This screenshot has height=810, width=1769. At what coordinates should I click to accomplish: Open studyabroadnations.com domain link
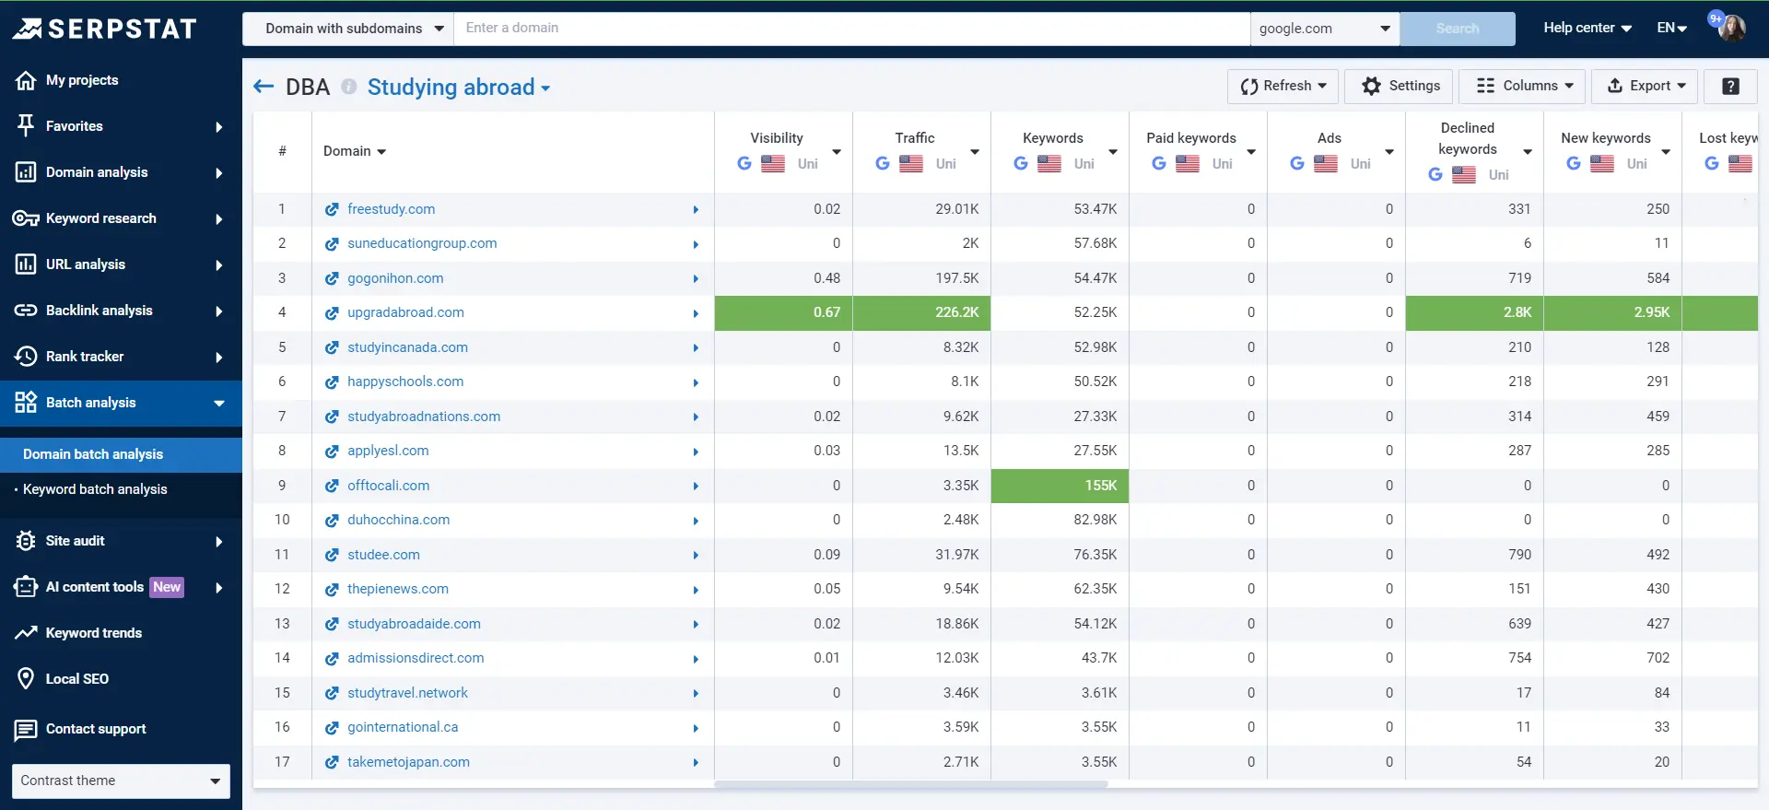[424, 417]
